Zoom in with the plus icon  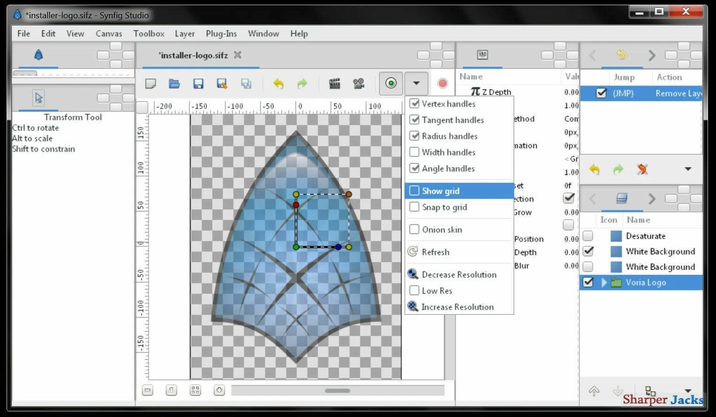219,390
